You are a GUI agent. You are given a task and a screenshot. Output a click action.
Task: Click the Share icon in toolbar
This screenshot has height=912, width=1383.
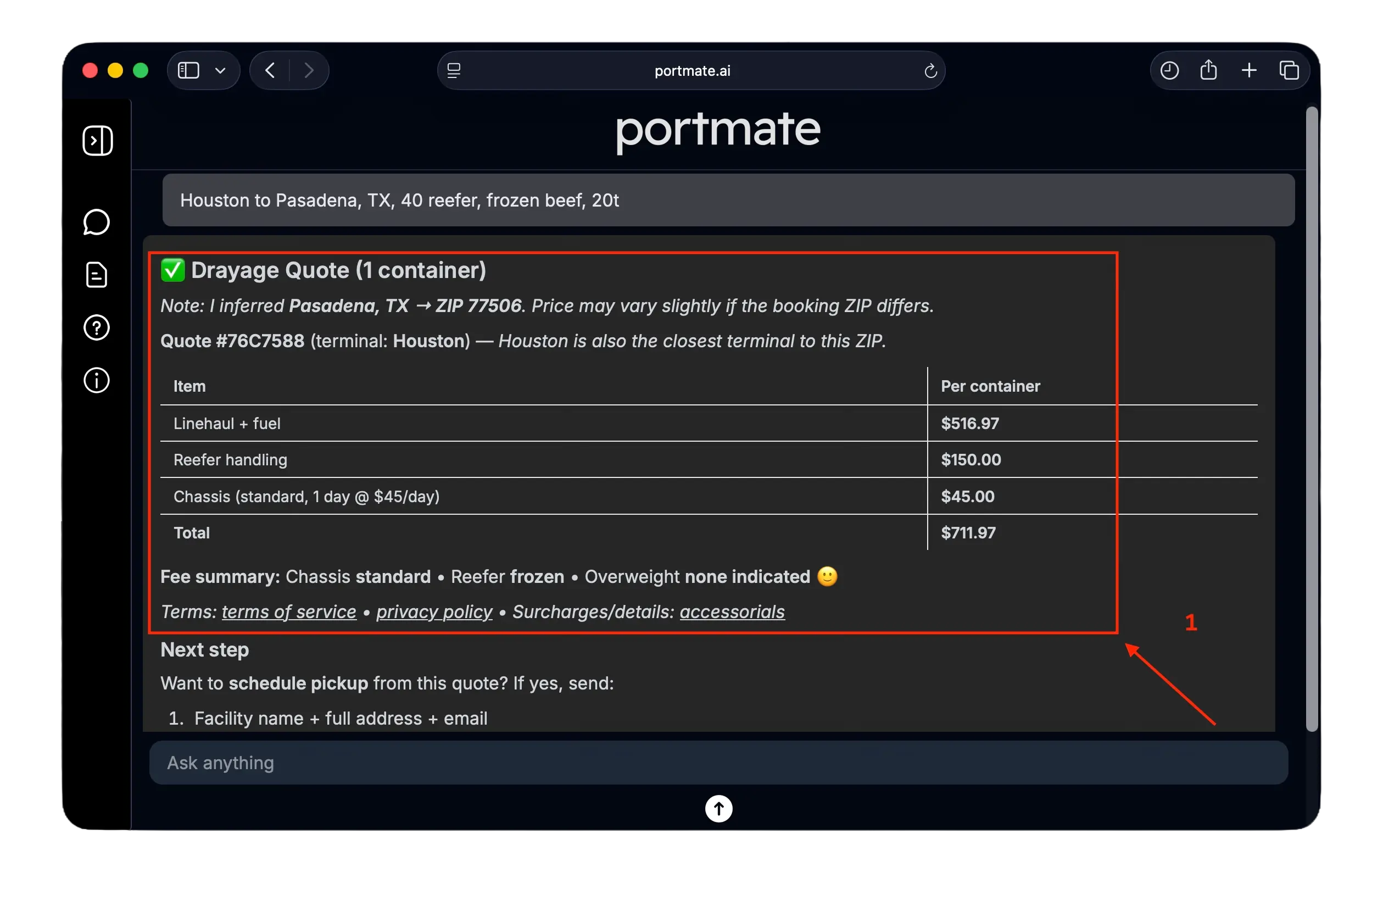[1208, 70]
